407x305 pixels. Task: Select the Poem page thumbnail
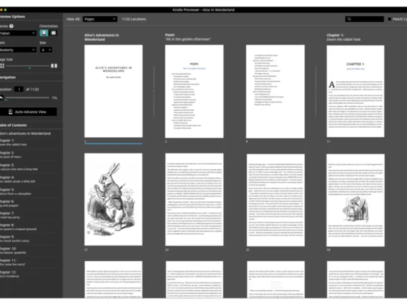click(194, 91)
